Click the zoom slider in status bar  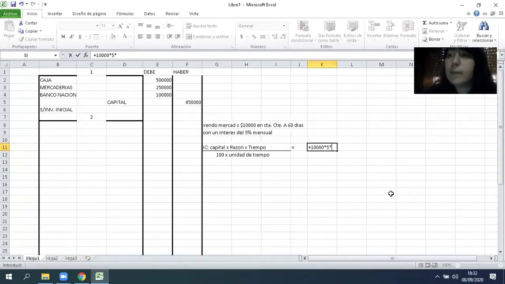[458, 265]
